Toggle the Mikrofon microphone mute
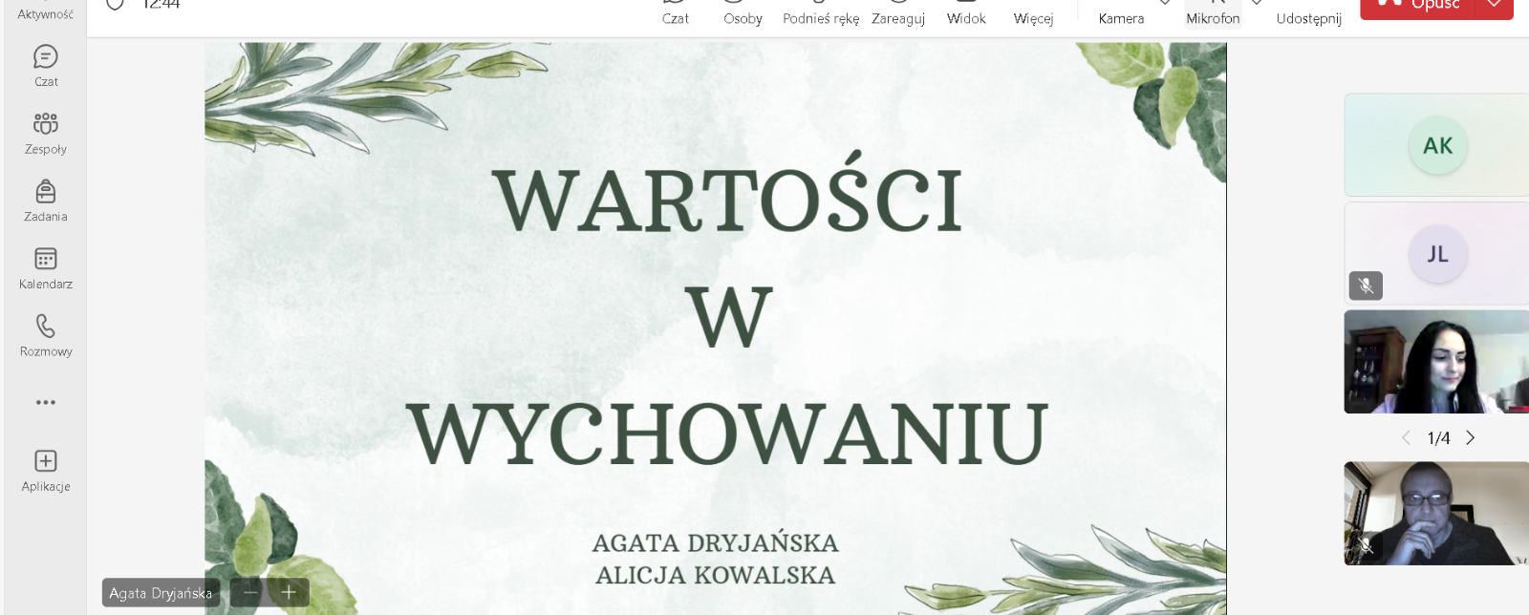This screenshot has width=1529, height=615. [1213, 13]
